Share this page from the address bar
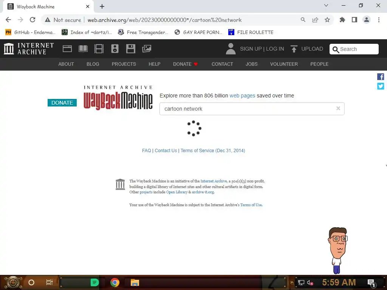The image size is (387, 290). coord(315,20)
